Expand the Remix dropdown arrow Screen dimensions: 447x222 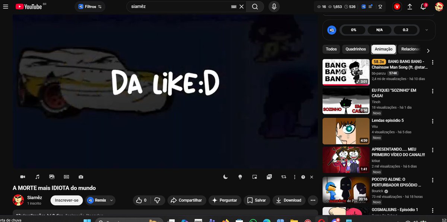pos(111,200)
